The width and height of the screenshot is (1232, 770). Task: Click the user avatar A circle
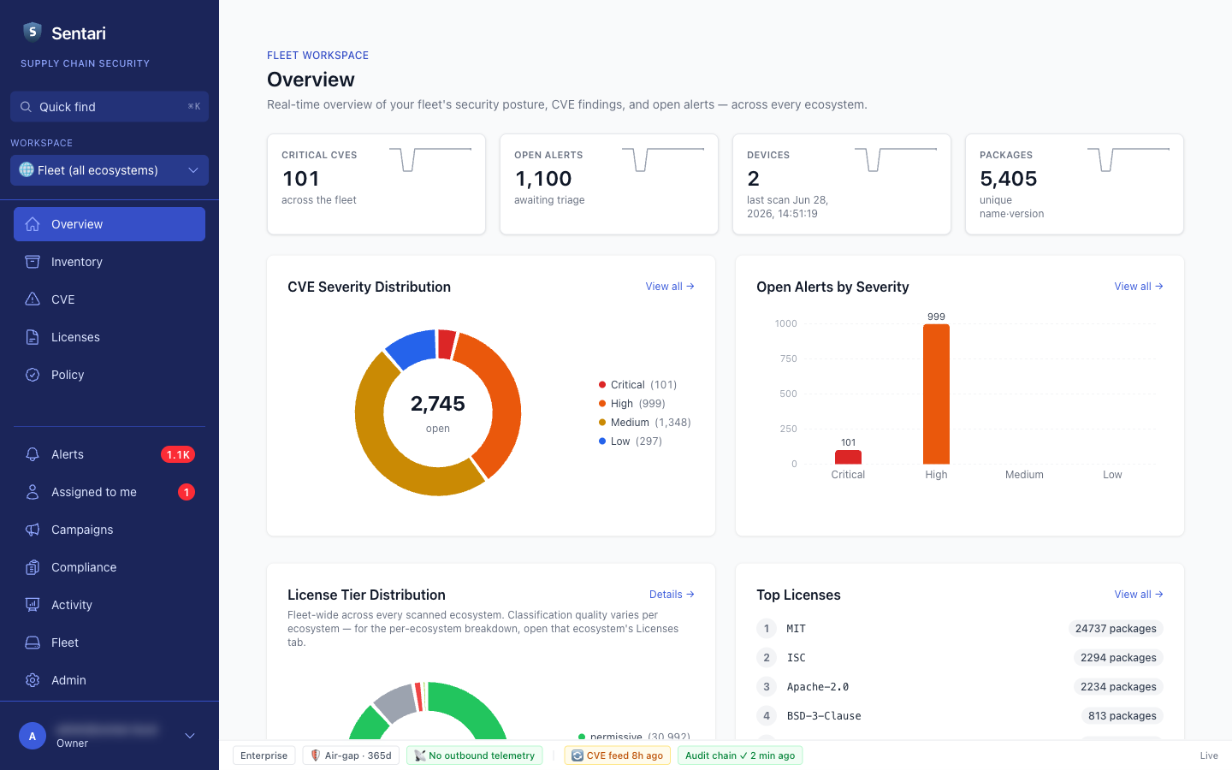click(x=33, y=736)
